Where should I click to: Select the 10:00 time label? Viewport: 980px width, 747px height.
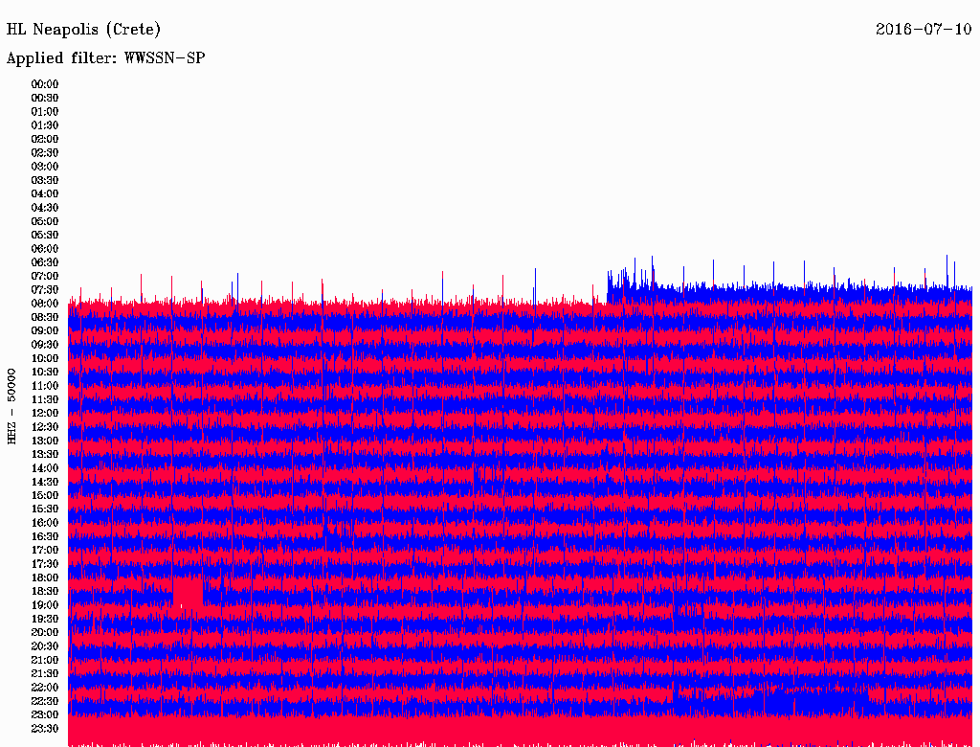[x=45, y=358]
